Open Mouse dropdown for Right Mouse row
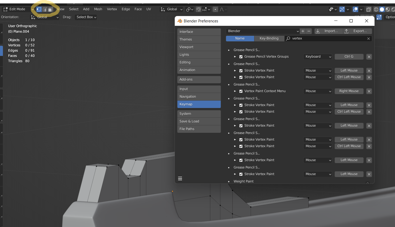395x227 pixels. click(x=318, y=91)
